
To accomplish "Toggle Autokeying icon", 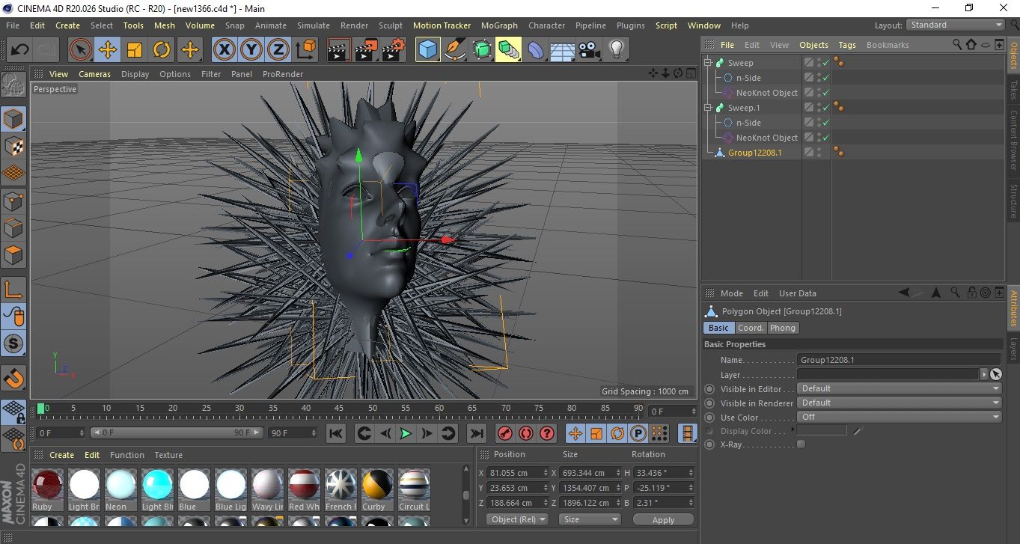I will (x=526, y=433).
